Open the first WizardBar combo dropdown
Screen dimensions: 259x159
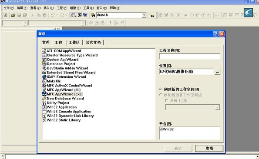[x=25, y=23]
